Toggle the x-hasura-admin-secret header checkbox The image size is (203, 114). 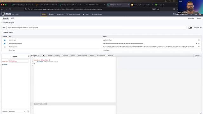[x=5, y=44]
